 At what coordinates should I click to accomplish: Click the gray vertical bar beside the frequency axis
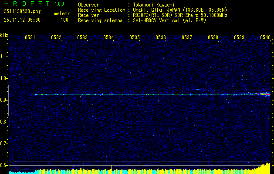point(8,100)
